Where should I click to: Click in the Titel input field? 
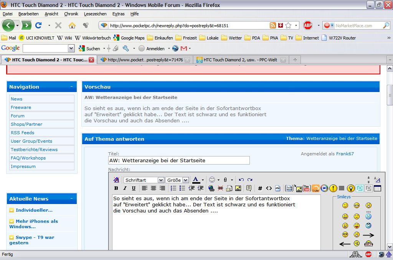[x=179, y=160]
